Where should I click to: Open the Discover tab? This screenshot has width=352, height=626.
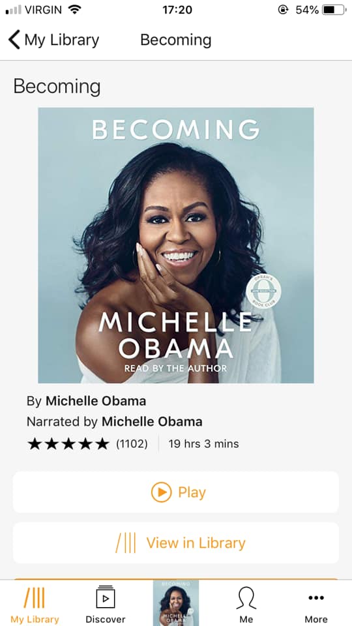click(x=106, y=603)
